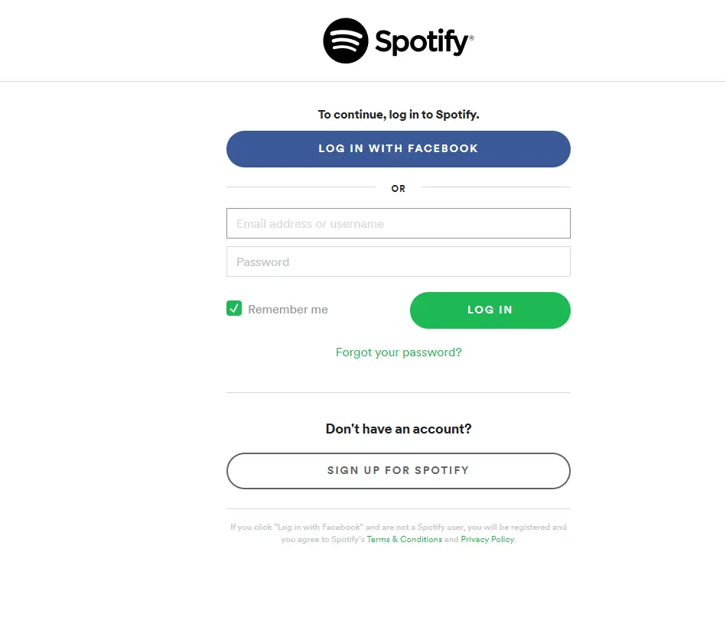Image resolution: width=726 pixels, height=617 pixels.
Task: Click the "To continue, log in to Spotify." heading
Action: click(399, 115)
